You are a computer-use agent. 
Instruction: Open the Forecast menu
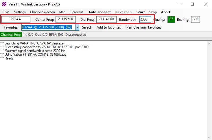[x=77, y=12]
